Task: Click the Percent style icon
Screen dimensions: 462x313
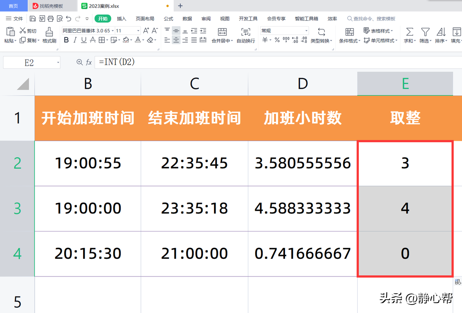Action: point(277,40)
